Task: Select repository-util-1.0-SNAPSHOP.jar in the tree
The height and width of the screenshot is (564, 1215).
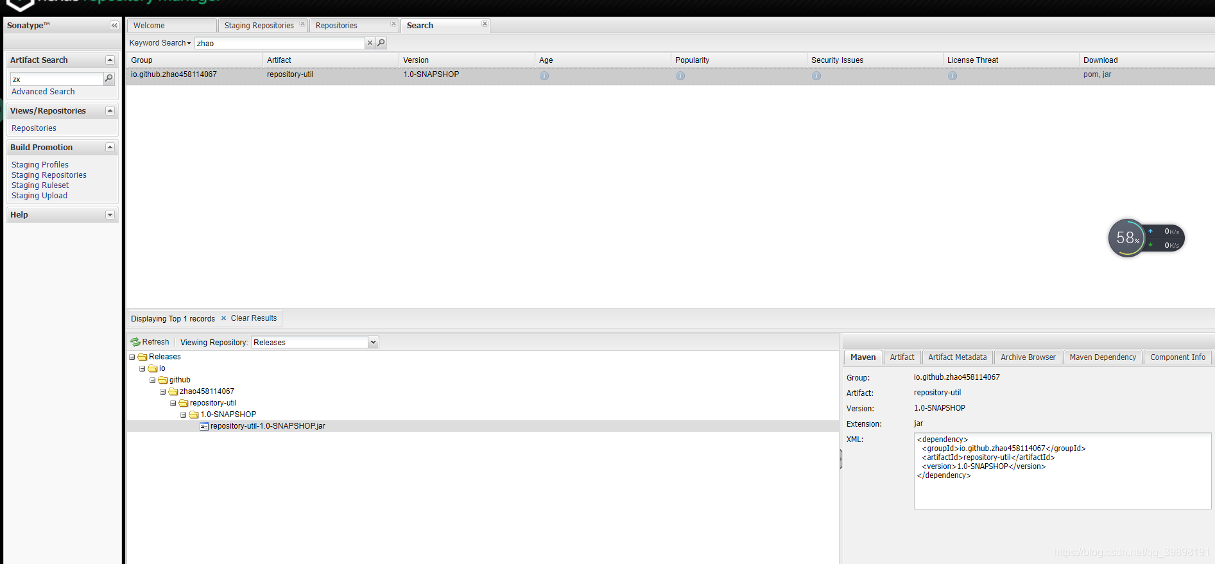Action: click(x=268, y=426)
